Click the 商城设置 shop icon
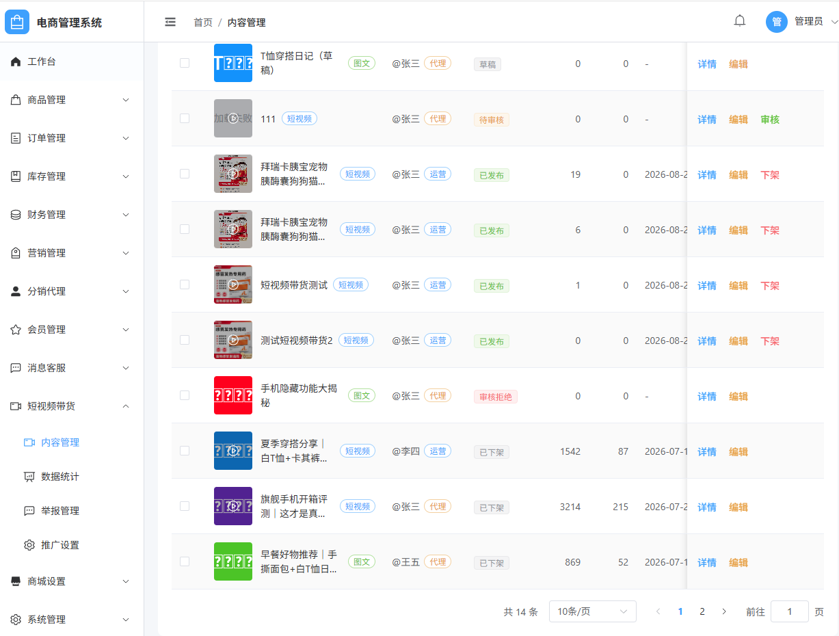The width and height of the screenshot is (839, 636). point(16,581)
